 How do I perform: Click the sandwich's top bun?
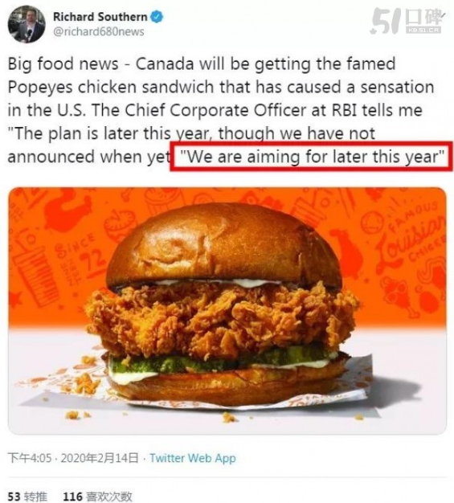point(225,245)
